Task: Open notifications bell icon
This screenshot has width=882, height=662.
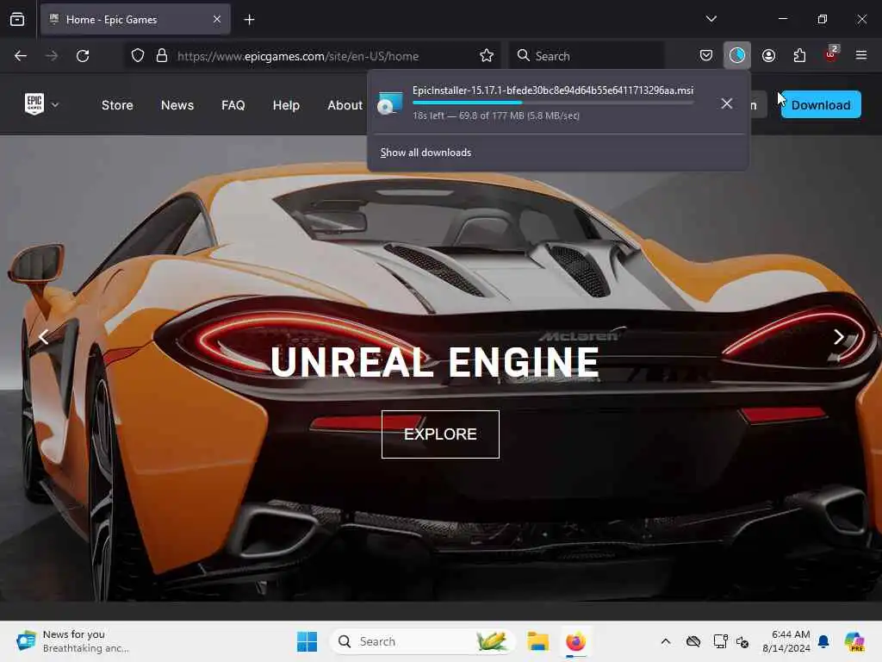Action: click(x=823, y=641)
